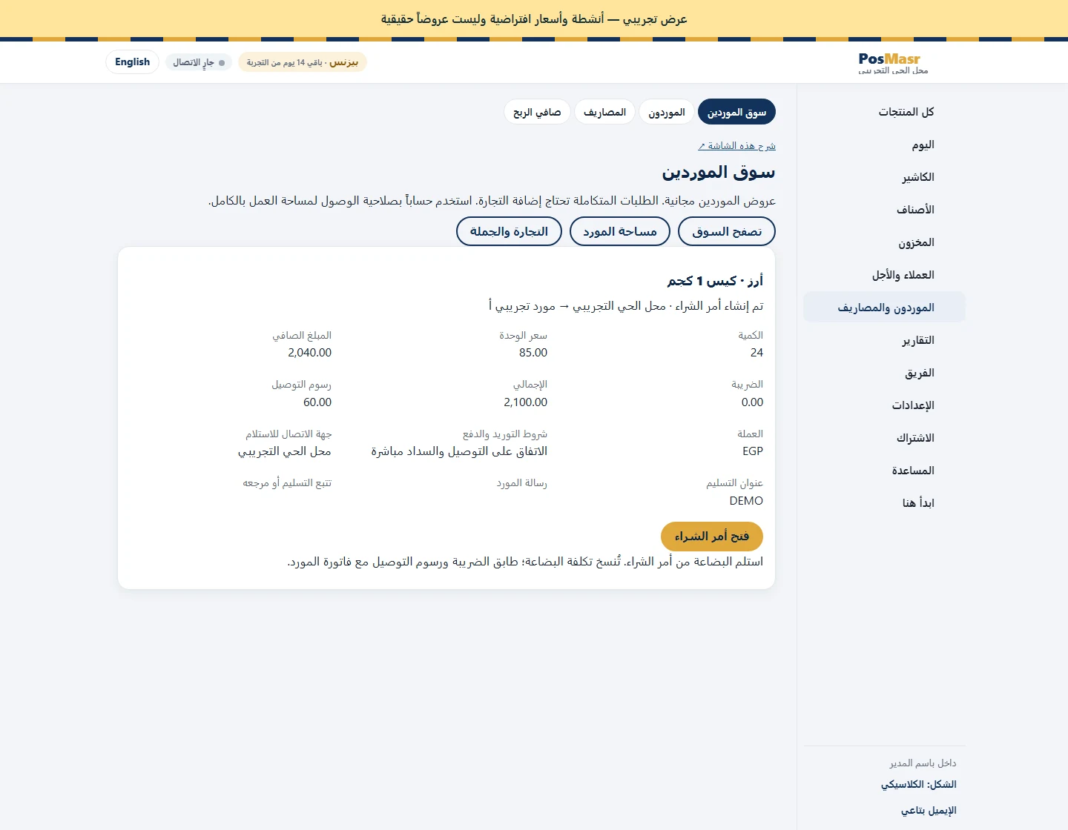The width and height of the screenshot is (1068, 830).
Task: Click the unit price value 85.00
Action: [533, 353]
